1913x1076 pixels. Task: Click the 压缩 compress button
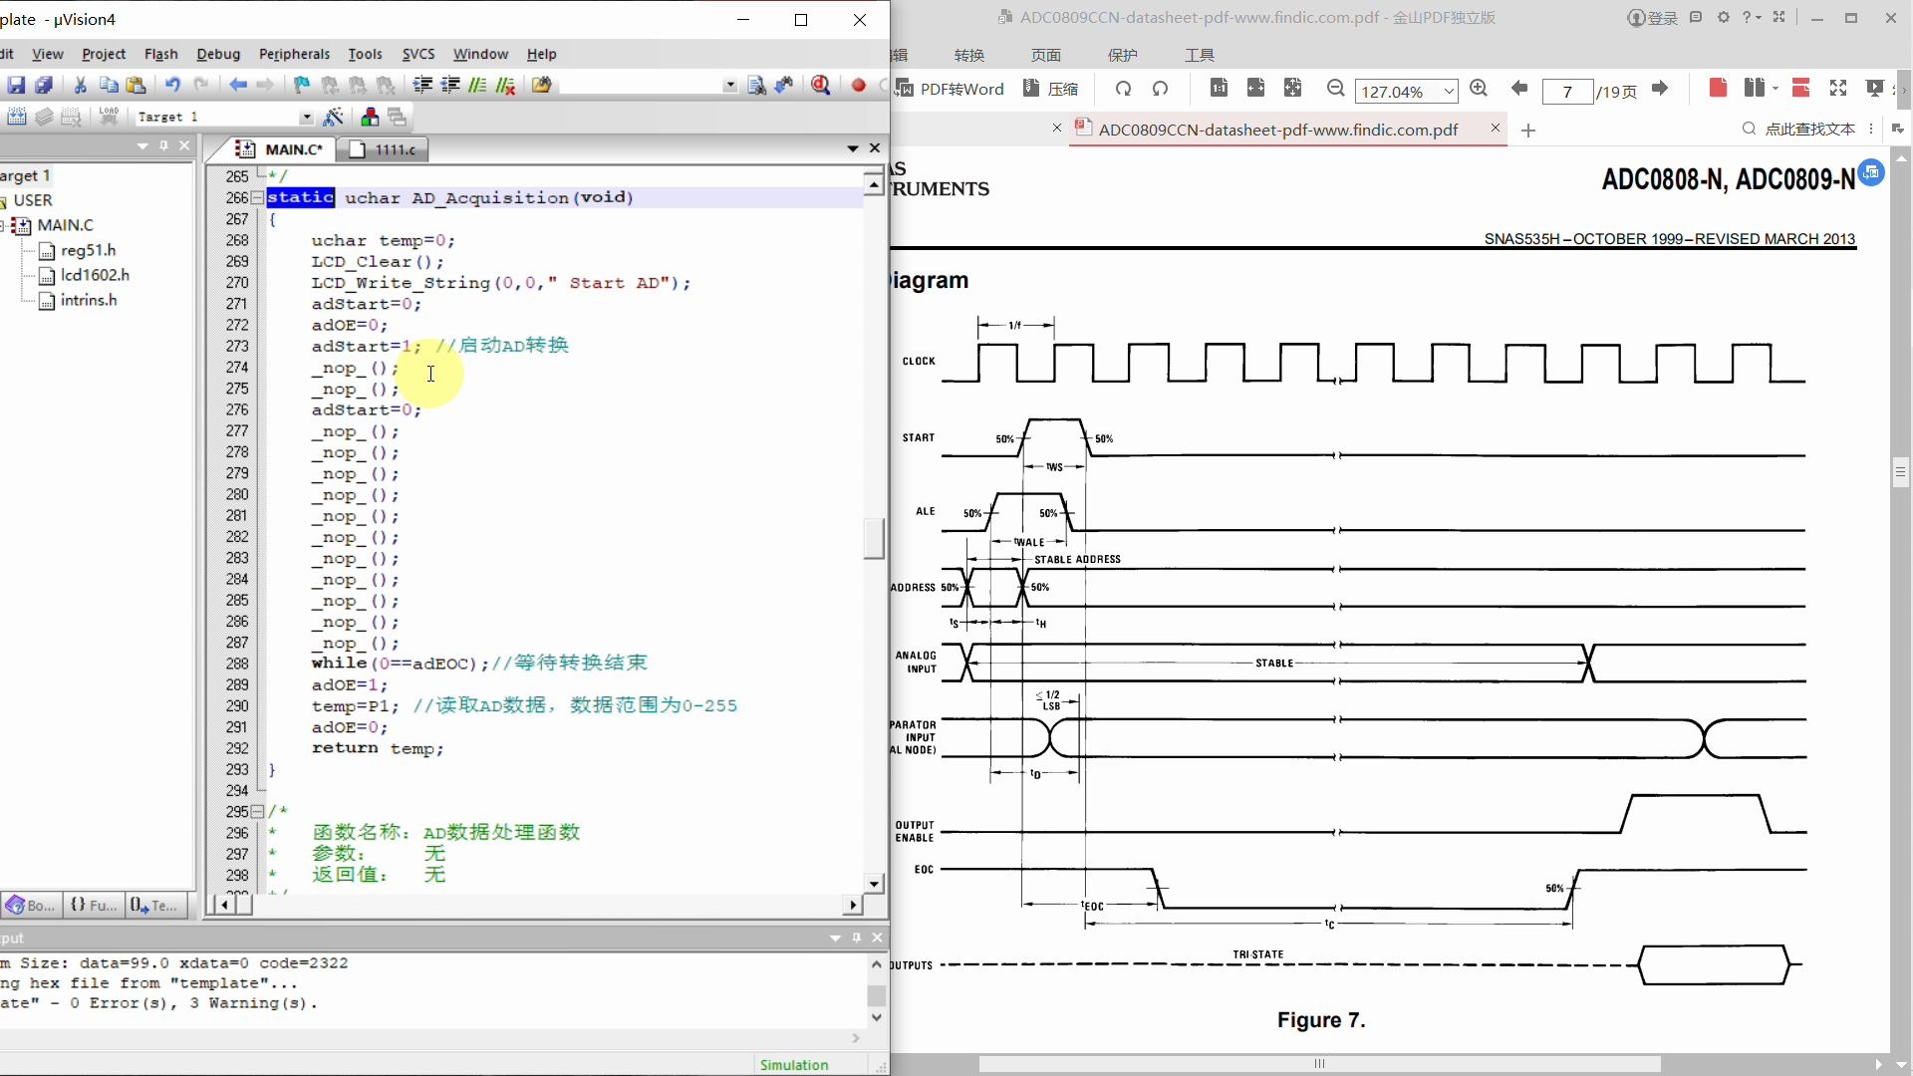tap(1051, 89)
